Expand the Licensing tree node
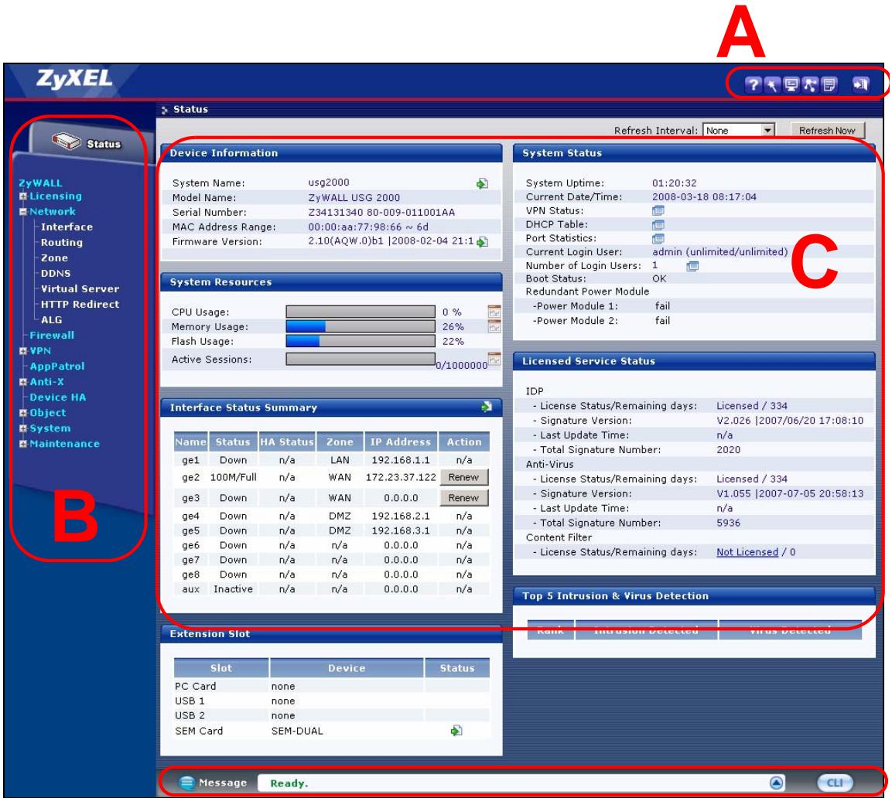The height and width of the screenshot is (798, 892). click(23, 196)
